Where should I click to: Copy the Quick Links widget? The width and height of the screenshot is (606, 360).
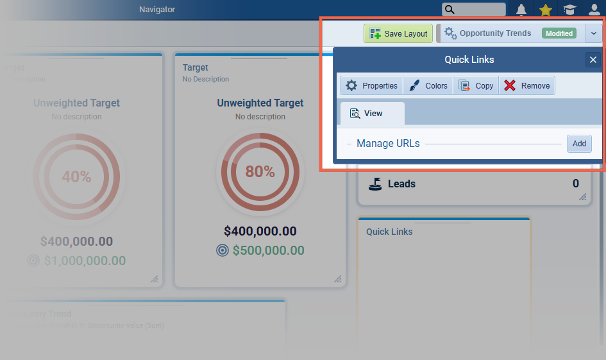pos(476,85)
